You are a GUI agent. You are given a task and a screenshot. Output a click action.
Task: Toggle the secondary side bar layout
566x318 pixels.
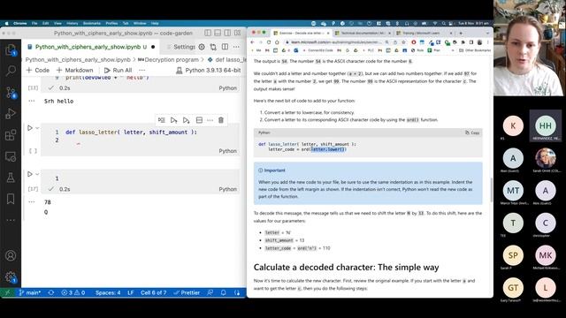(227, 33)
